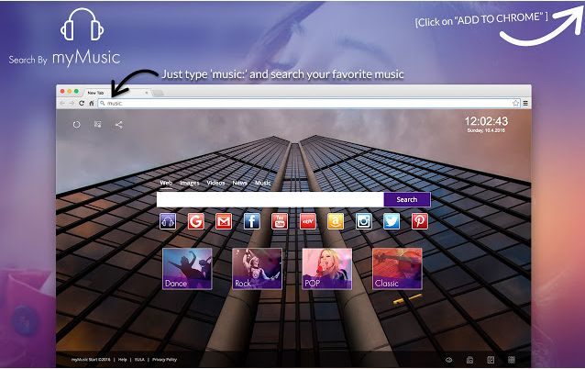Click the camera icon in the footer

pos(469,360)
